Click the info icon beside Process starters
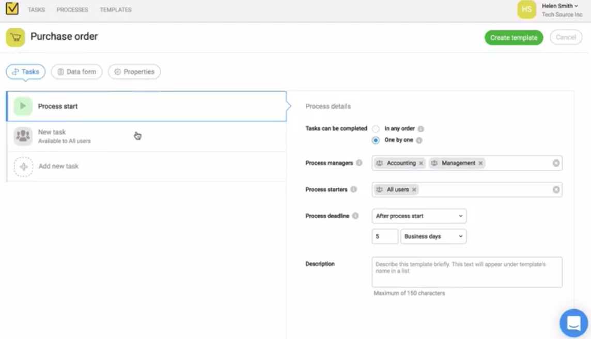Screen dimensions: 591x339 tap(354, 189)
